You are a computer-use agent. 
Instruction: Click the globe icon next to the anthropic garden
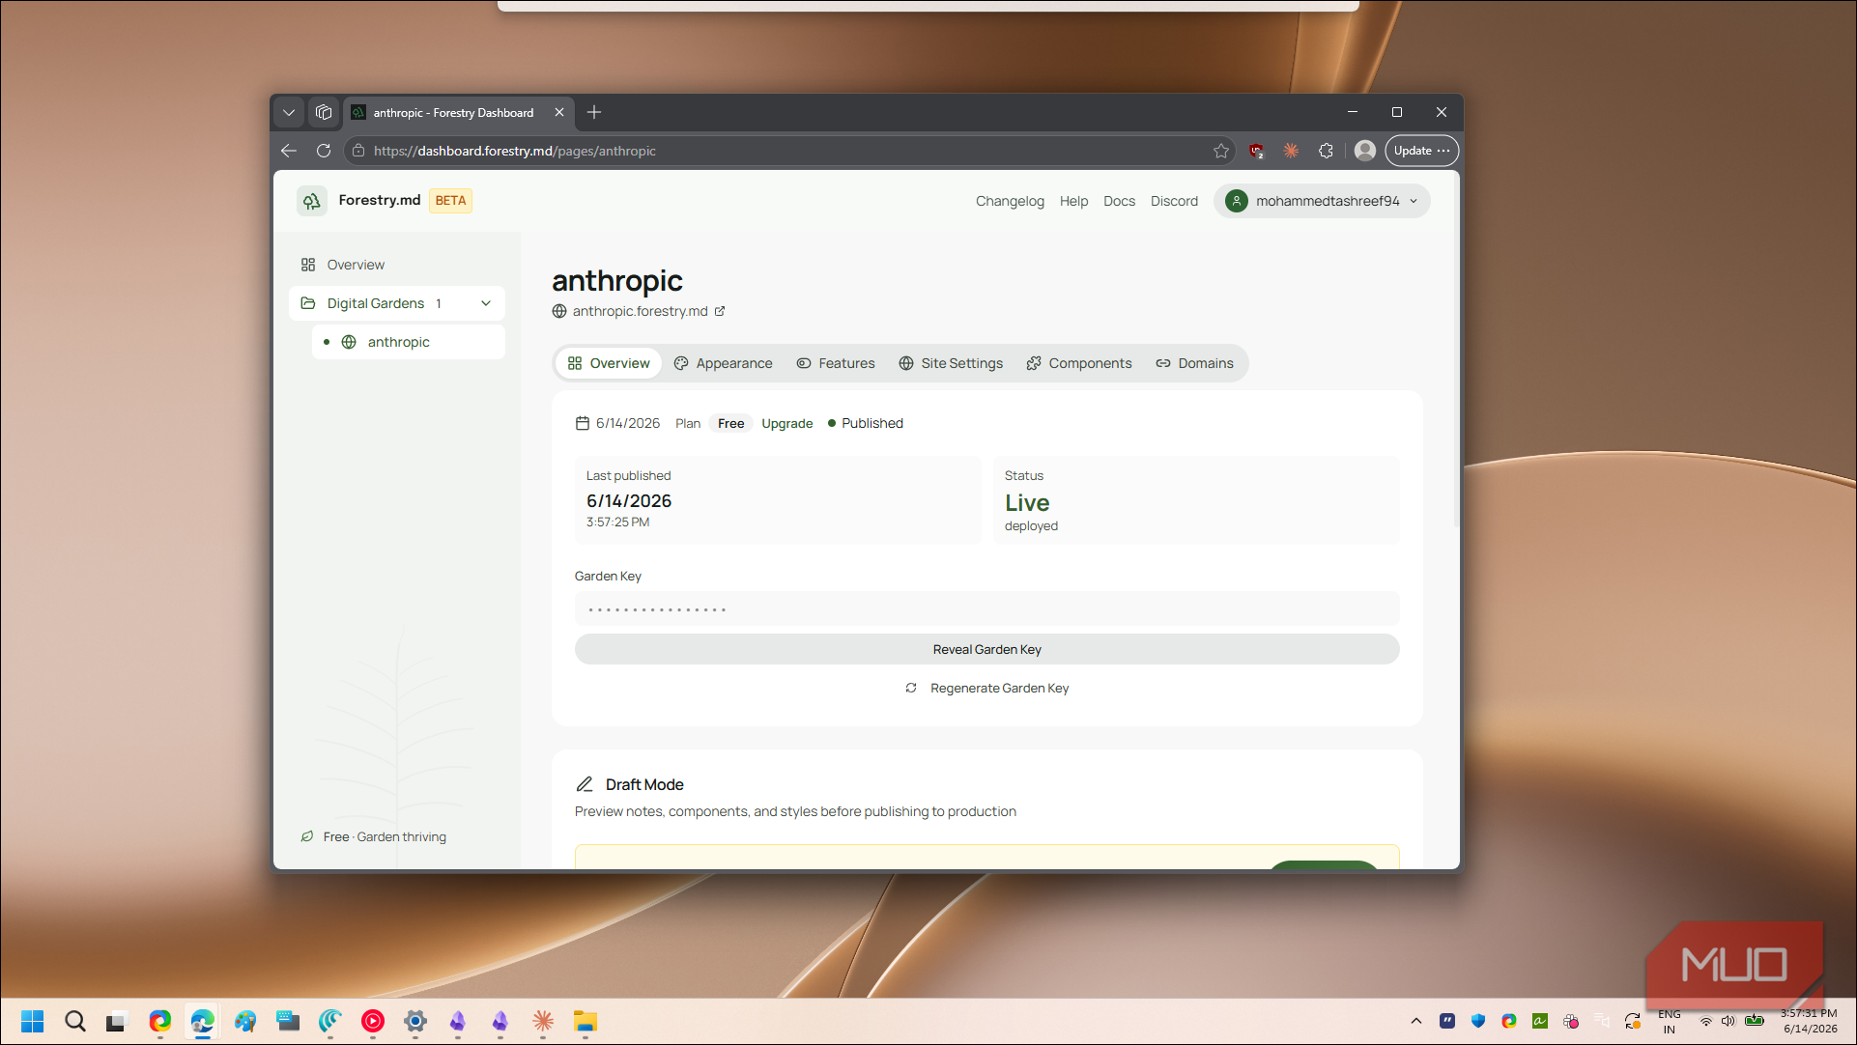click(x=349, y=342)
